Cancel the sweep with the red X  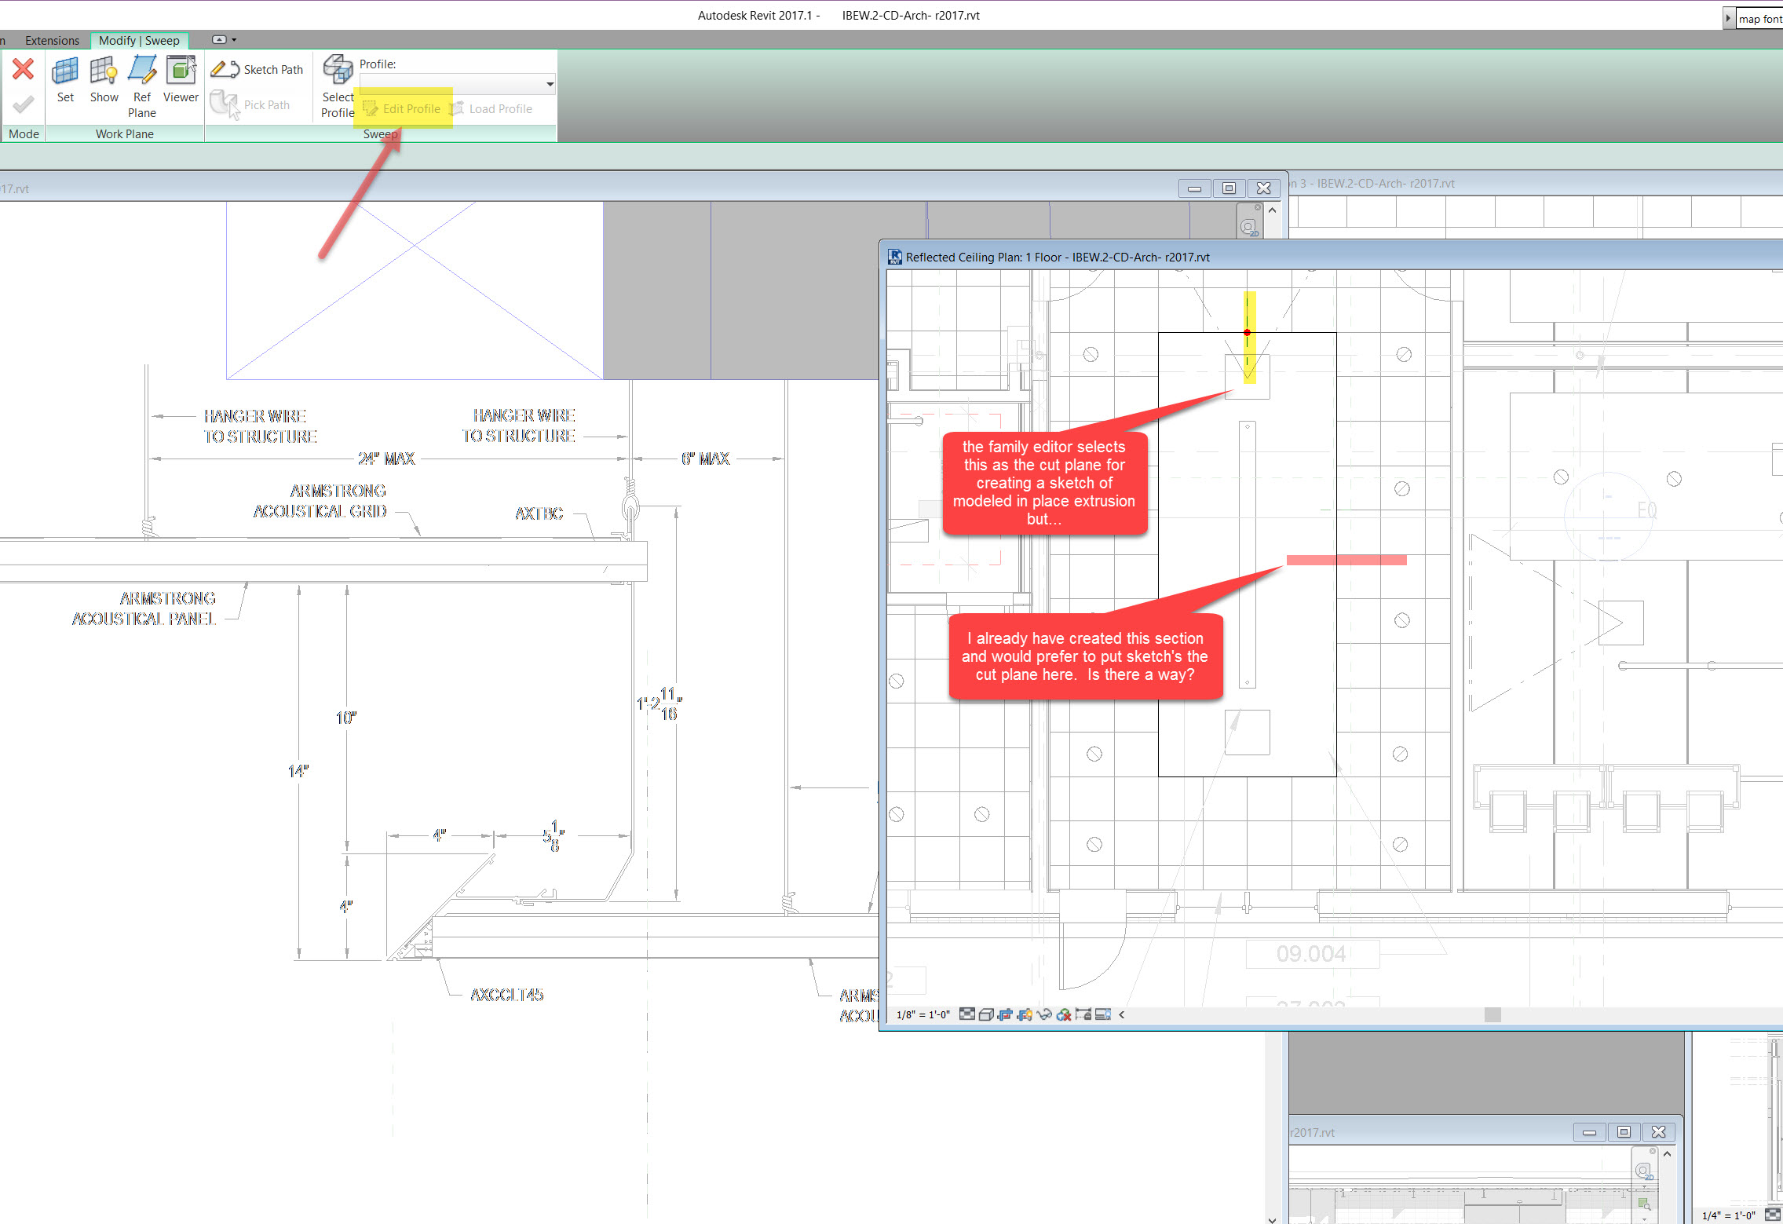(x=24, y=71)
